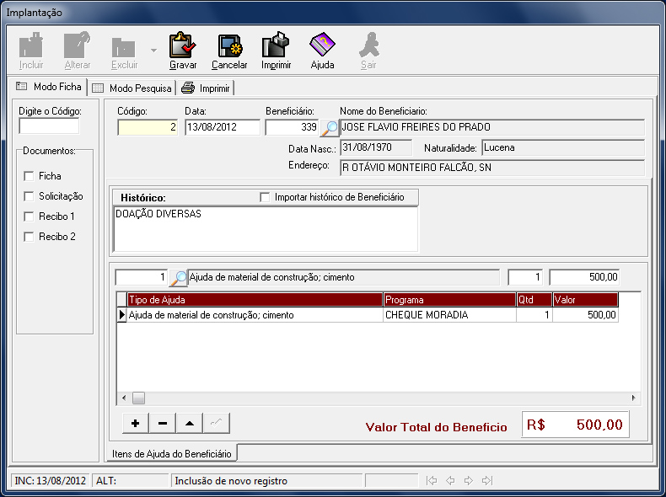Open the Imprimir tab
The height and width of the screenshot is (497, 666).
(x=205, y=88)
